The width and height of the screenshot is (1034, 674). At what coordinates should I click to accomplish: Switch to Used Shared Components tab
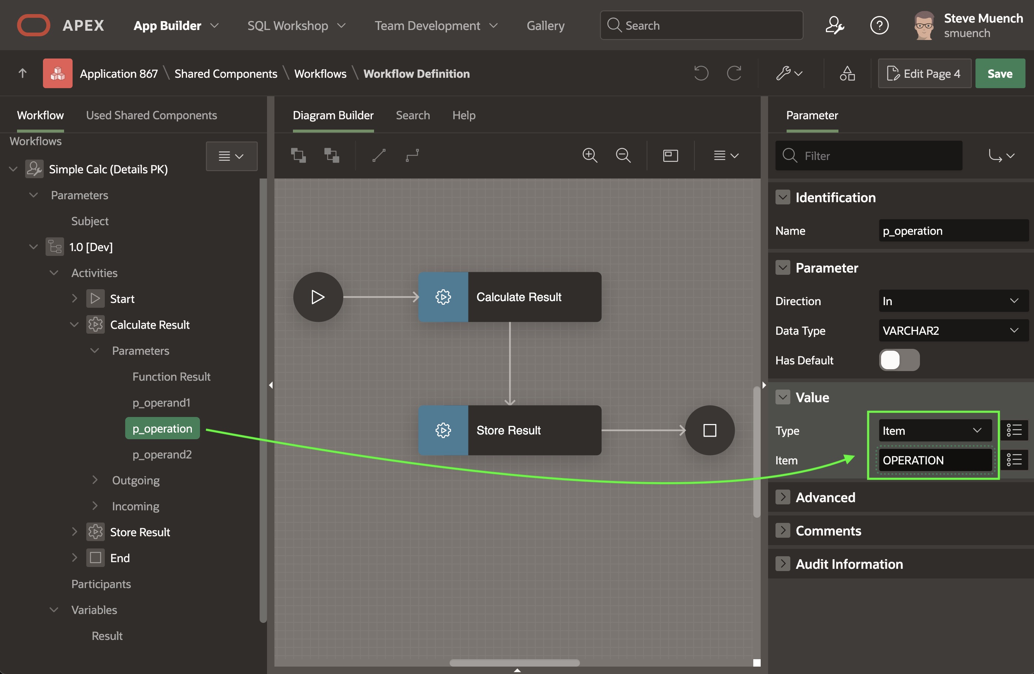tap(151, 115)
